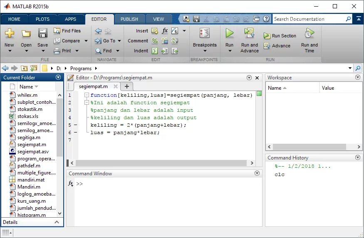Click the Up One Level folder icon
The width and height of the screenshot is (364, 238).
(24, 68)
